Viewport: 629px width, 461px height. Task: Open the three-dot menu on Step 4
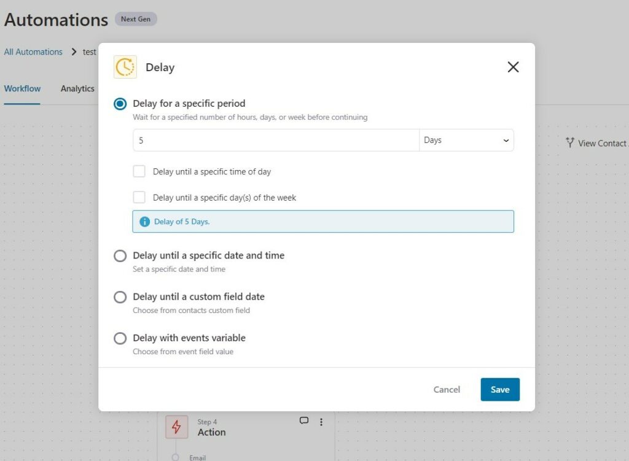click(321, 422)
